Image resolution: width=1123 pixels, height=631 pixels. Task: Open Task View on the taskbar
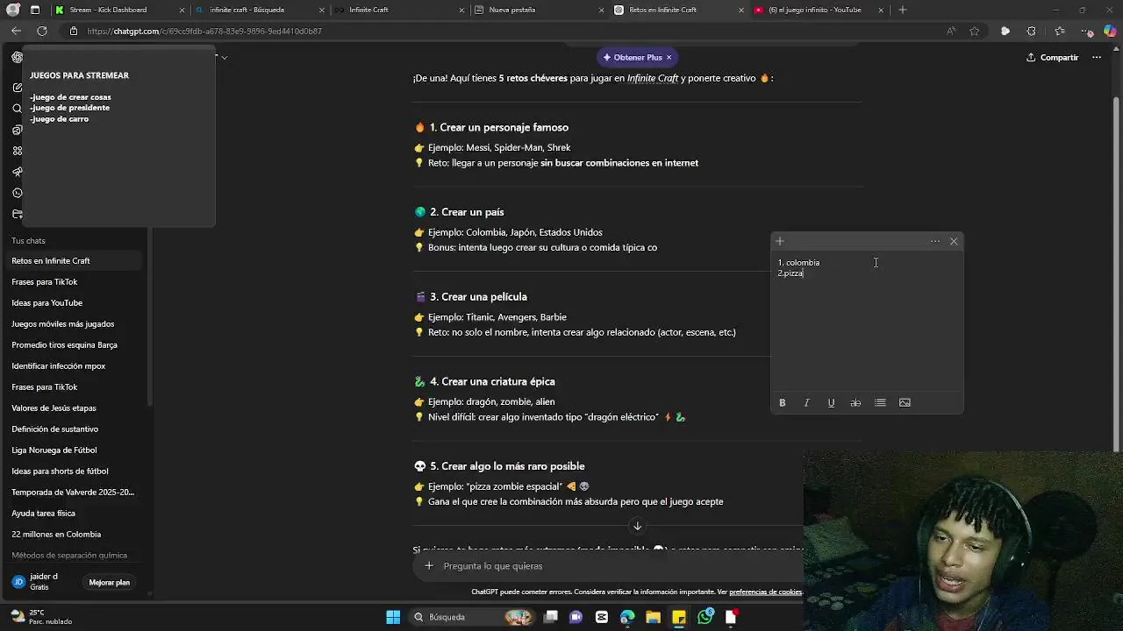pos(550,617)
